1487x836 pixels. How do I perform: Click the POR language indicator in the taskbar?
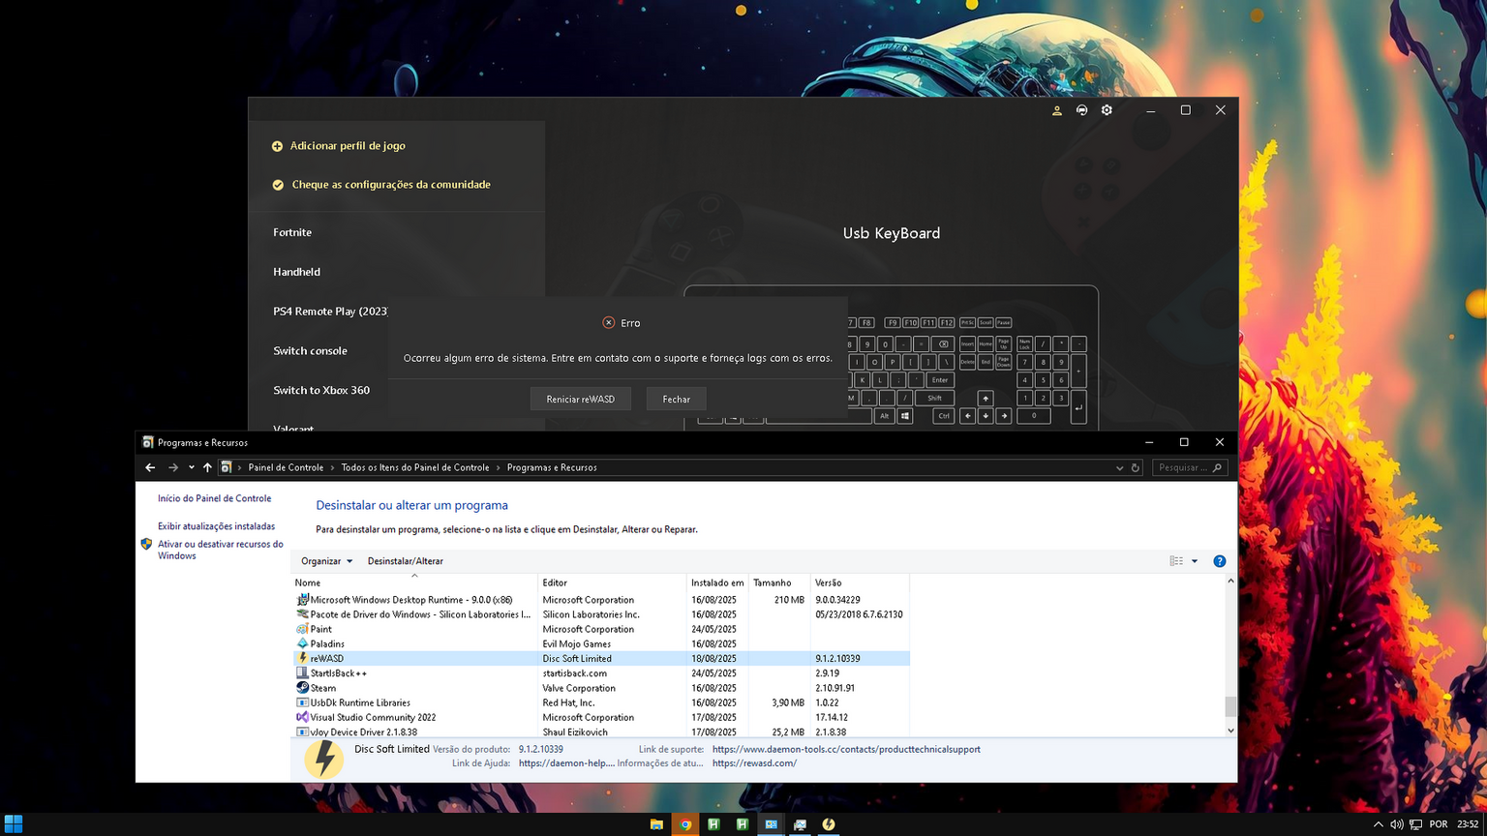tap(1439, 824)
